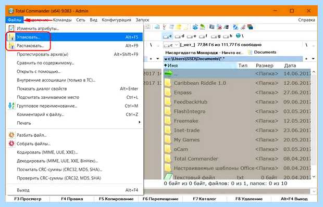Switch to drive c button
Screen dimensions: 323x207
click(x=167, y=36)
